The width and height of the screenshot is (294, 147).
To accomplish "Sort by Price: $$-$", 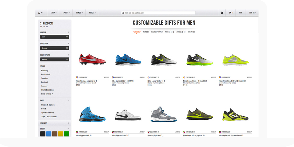I will (x=169, y=32).
